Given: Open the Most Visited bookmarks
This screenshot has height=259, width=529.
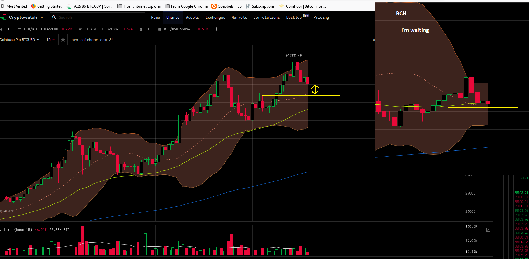Looking at the screenshot, I should tap(14, 6).
